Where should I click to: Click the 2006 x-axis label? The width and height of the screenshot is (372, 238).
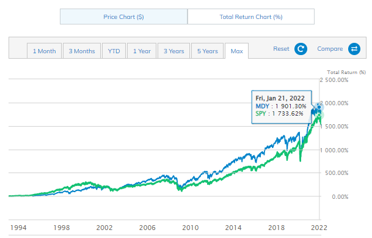click(x=147, y=228)
